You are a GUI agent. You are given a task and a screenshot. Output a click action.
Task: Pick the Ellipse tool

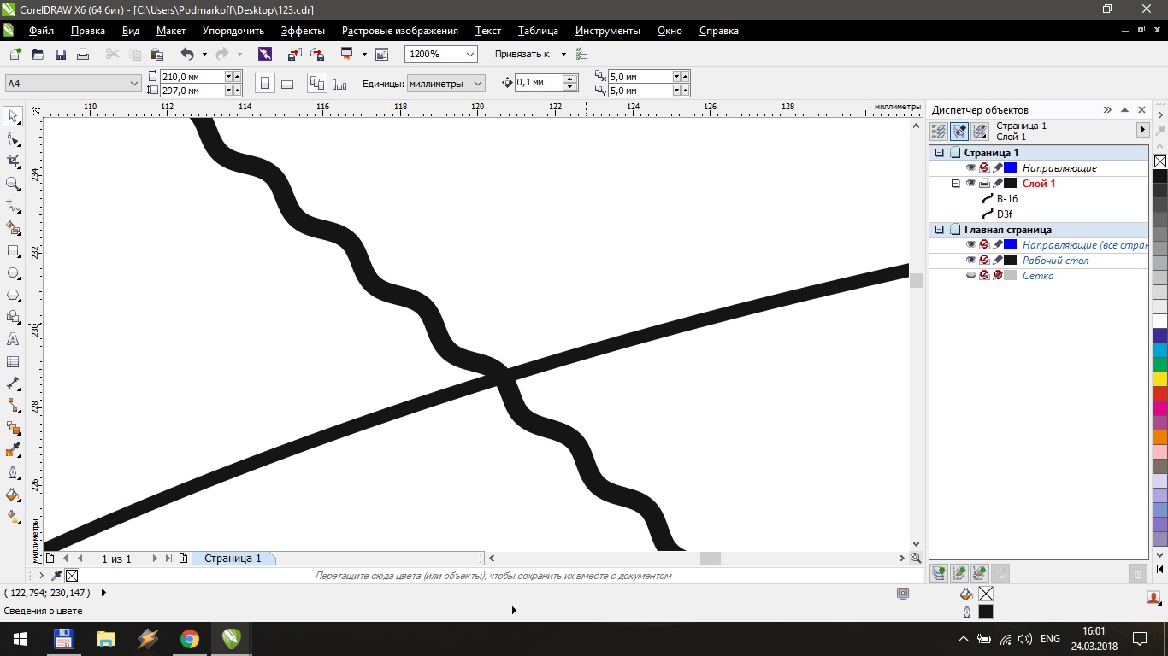[x=13, y=273]
